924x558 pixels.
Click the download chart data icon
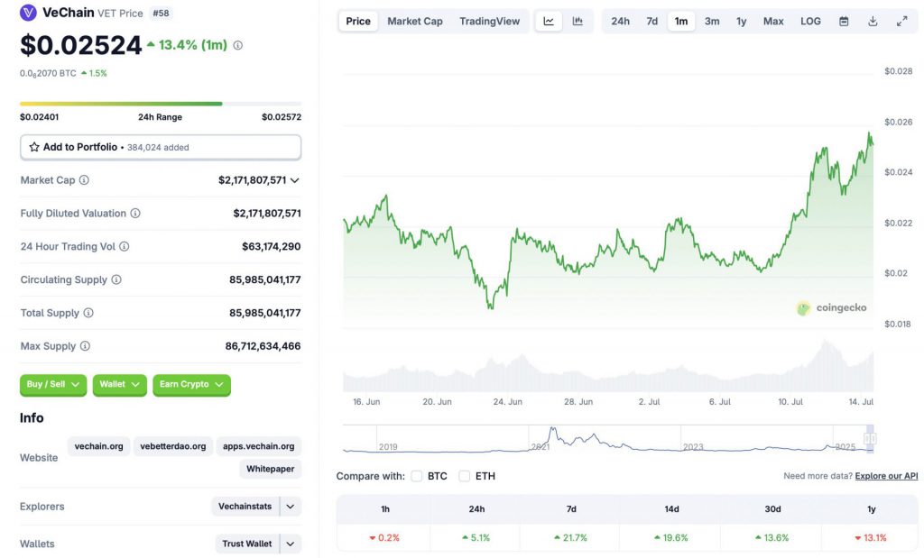point(873,22)
